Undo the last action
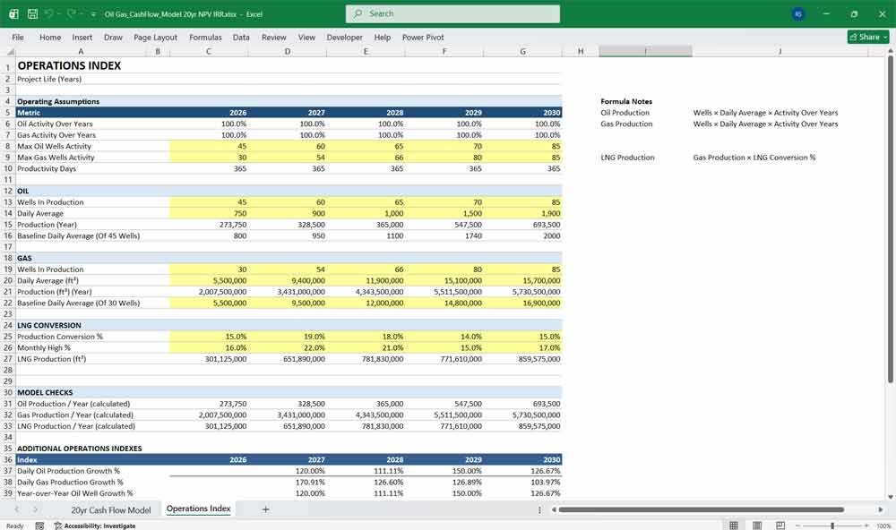The image size is (896, 530). [x=49, y=13]
